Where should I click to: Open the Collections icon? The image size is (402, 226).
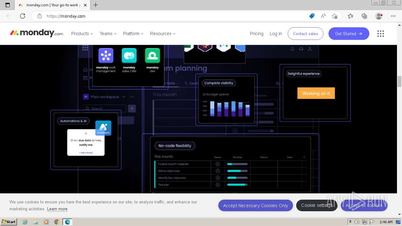364,16
